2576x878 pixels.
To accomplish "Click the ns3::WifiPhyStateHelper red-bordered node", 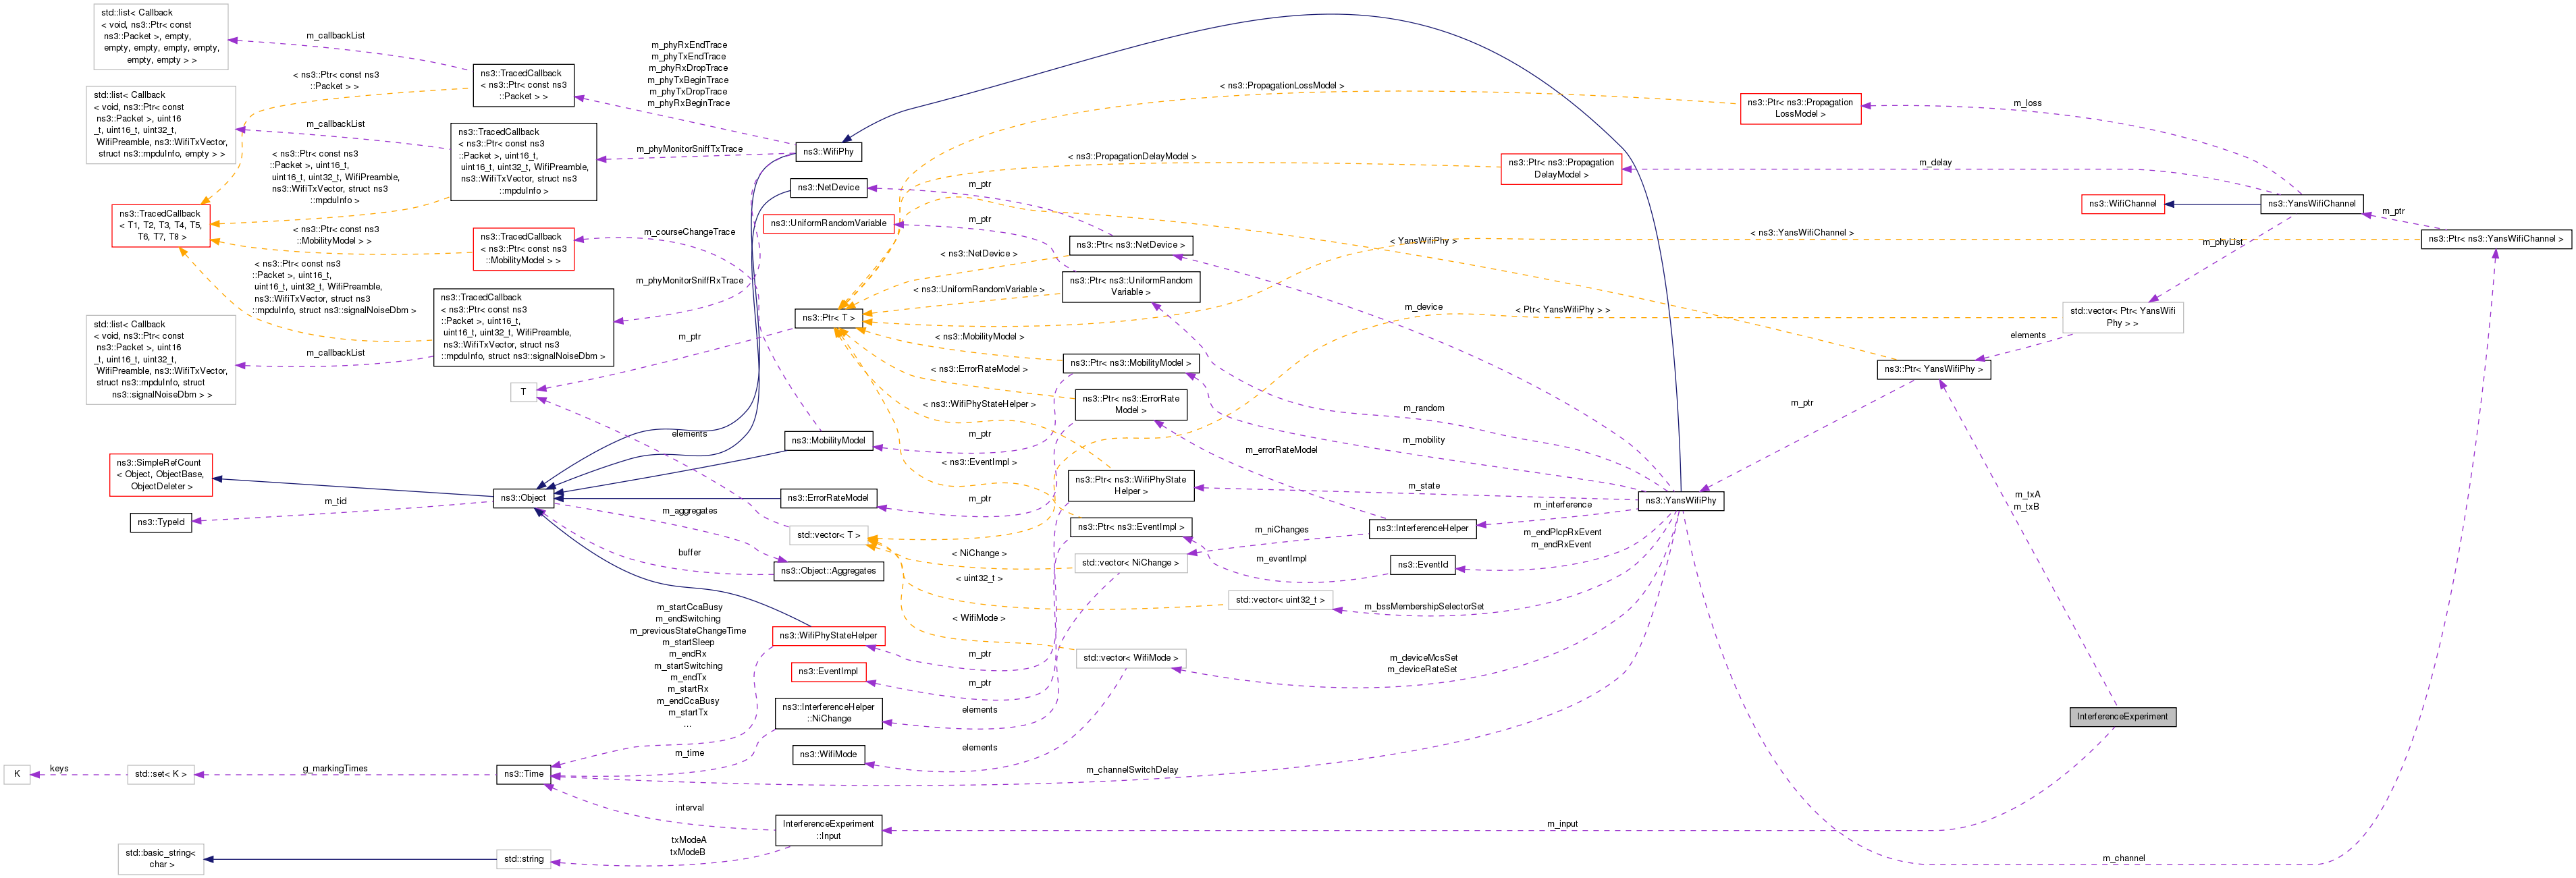I will coord(828,636).
